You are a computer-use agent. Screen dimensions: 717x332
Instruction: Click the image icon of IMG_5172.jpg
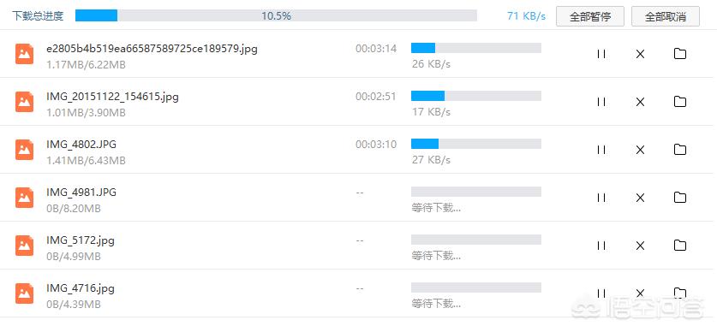point(24,246)
